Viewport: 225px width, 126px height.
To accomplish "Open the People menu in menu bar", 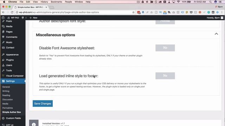I will coord(68,2).
